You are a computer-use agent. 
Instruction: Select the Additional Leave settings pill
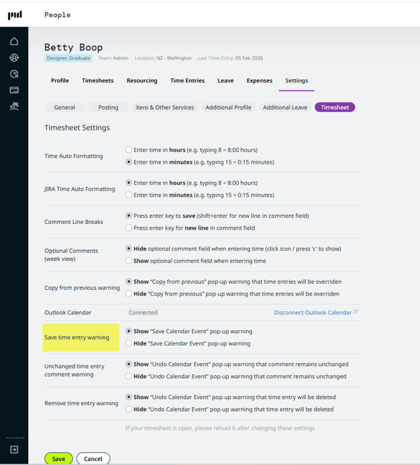tap(285, 107)
